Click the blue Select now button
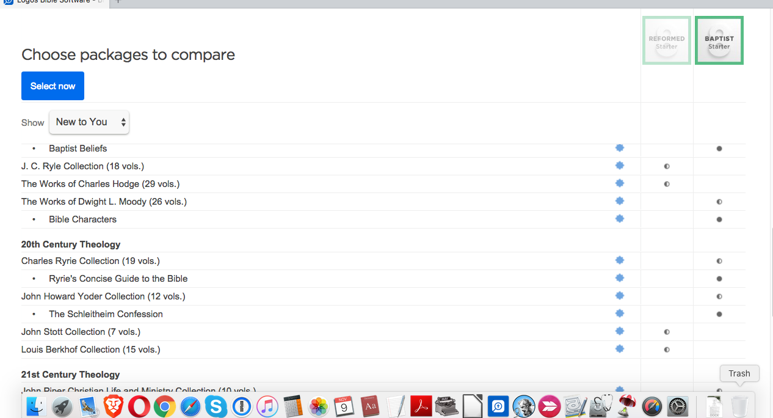The width and height of the screenshot is (773, 418). point(53,86)
